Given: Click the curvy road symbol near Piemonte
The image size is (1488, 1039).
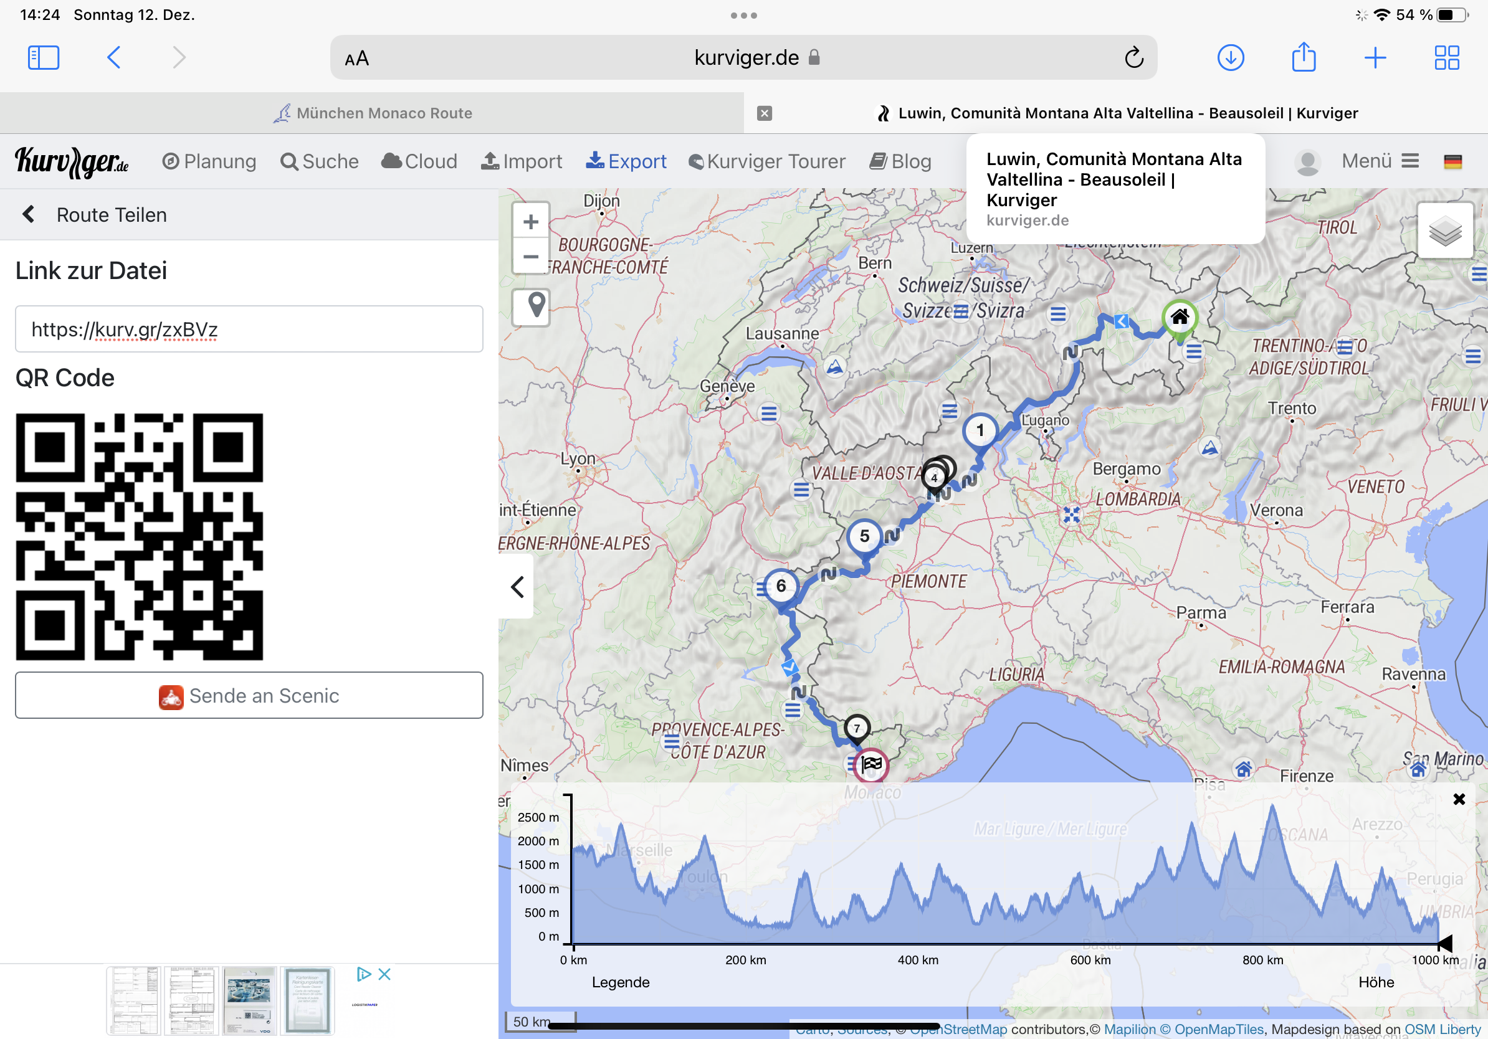Looking at the screenshot, I should [x=892, y=535].
